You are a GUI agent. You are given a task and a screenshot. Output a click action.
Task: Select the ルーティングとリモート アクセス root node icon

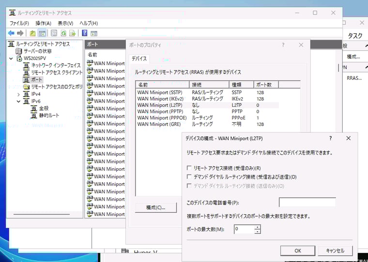tap(11, 44)
